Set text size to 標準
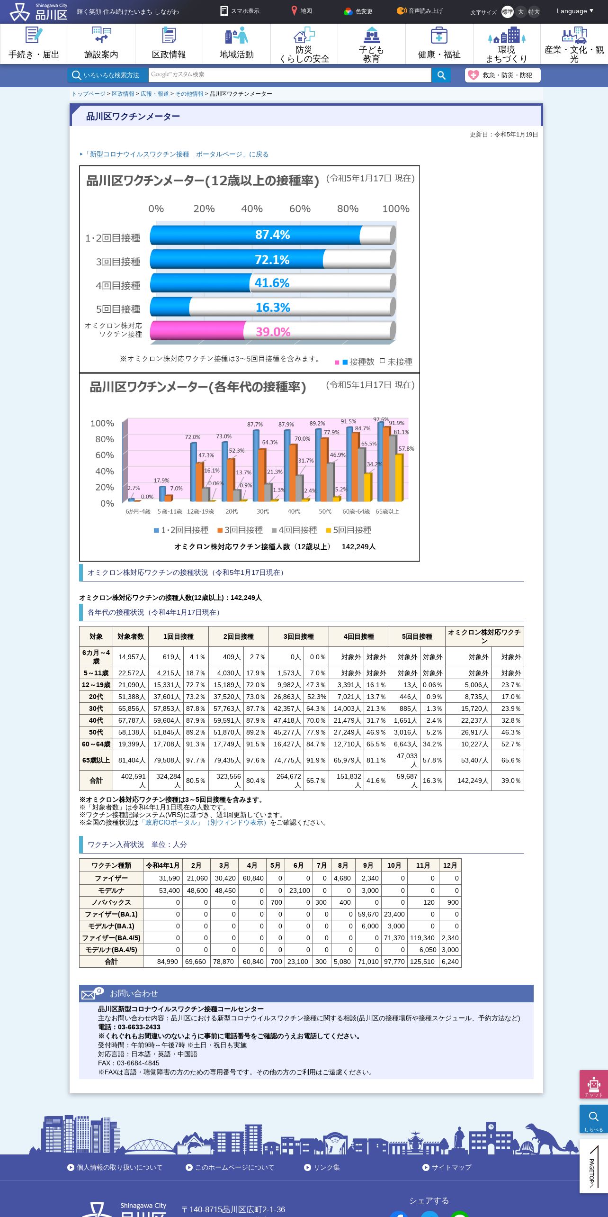 pyautogui.click(x=508, y=12)
